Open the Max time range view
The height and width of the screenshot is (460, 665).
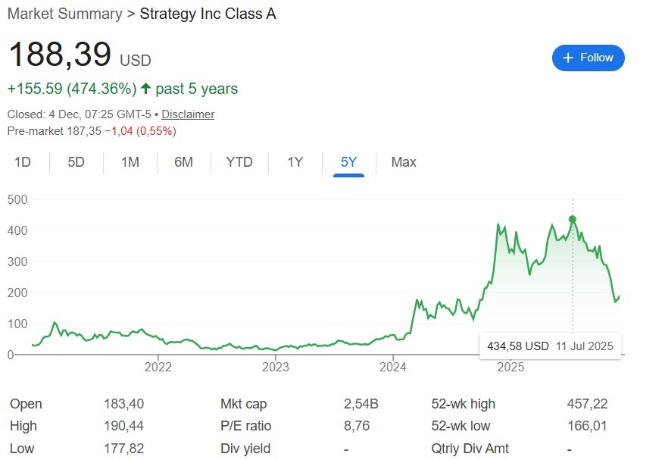(x=403, y=162)
